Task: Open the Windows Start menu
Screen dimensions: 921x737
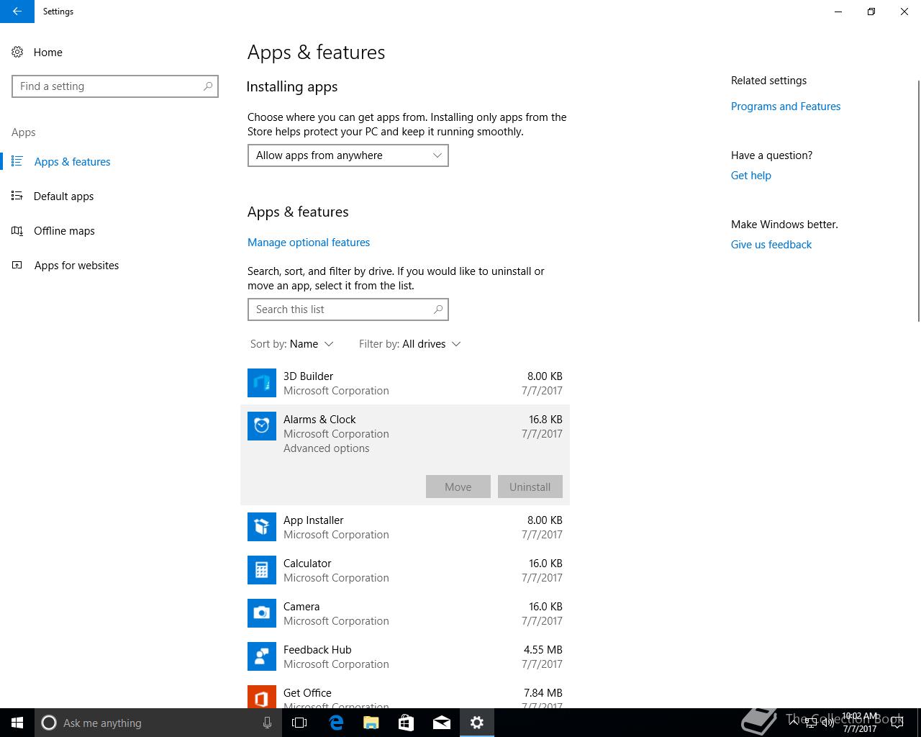Action: [x=17, y=723]
